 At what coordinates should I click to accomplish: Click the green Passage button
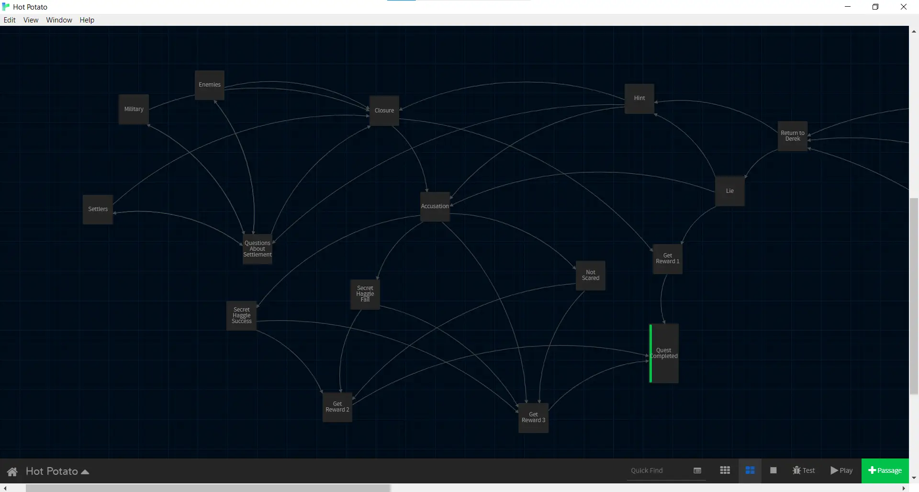(x=885, y=470)
